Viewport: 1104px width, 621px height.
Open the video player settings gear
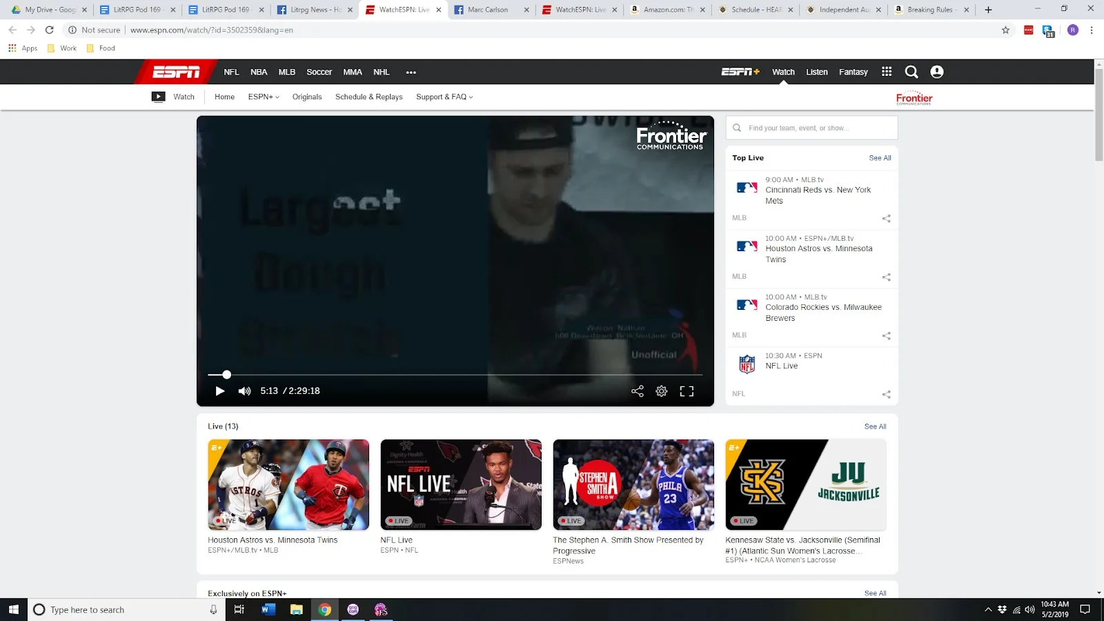tap(662, 391)
